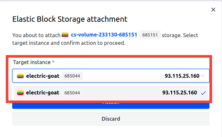This screenshot has width=222, height=137.
Task: Click the blue checkmark on the electric-goat option
Action: pyautogui.click(x=203, y=93)
